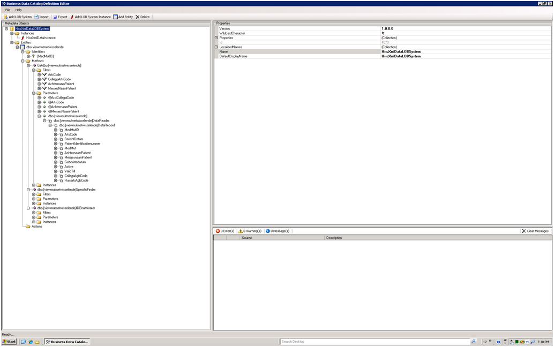Click the Description column header
This screenshot has height=347, width=554.
click(438, 238)
